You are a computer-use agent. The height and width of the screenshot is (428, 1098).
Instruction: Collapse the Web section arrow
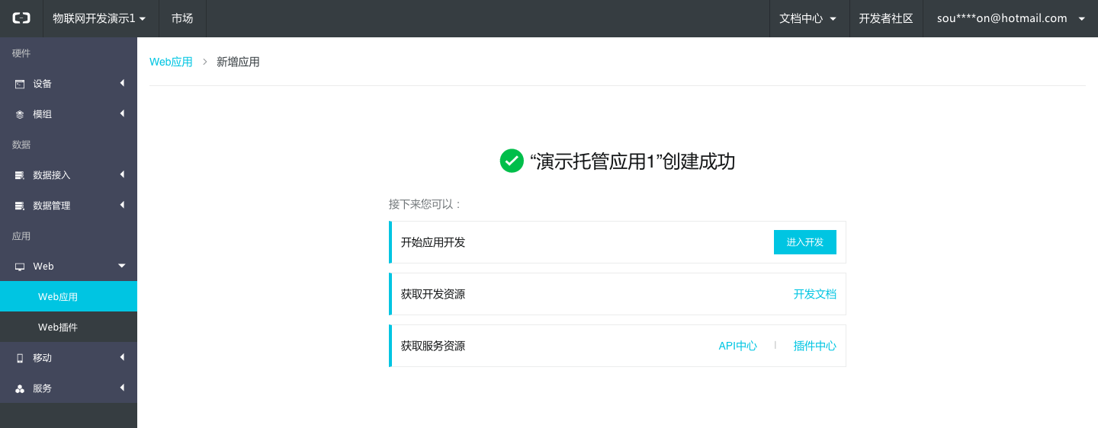click(x=122, y=266)
